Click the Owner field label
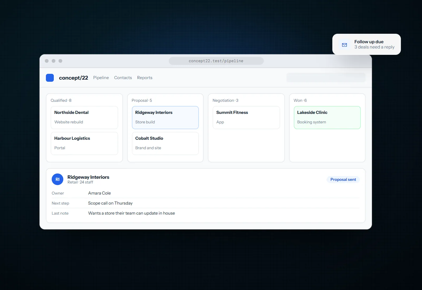Viewport: 422px width, 290px height. click(58, 193)
